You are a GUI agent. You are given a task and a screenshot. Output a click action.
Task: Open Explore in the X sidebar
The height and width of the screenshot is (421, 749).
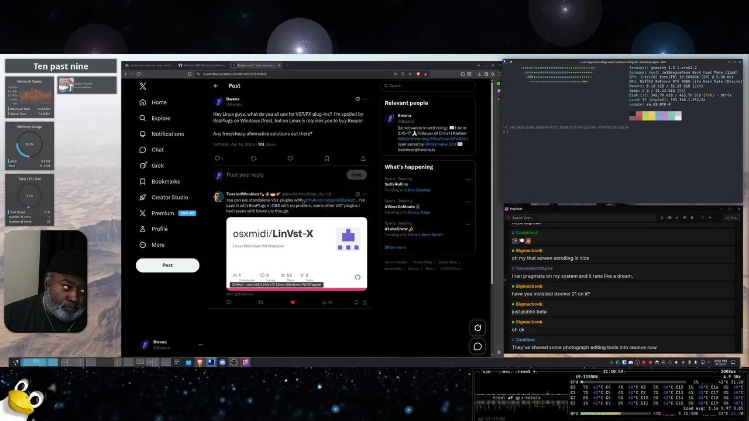point(154,118)
